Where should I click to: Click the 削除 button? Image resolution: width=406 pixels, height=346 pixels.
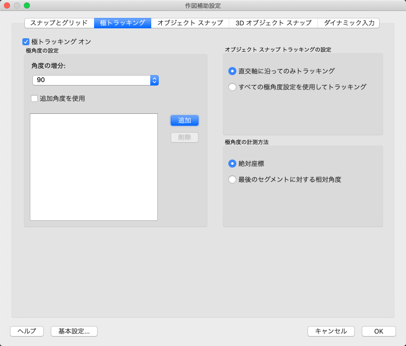tap(185, 137)
